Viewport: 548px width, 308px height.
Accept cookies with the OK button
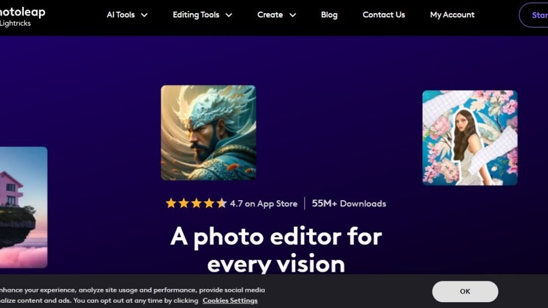pos(465,291)
